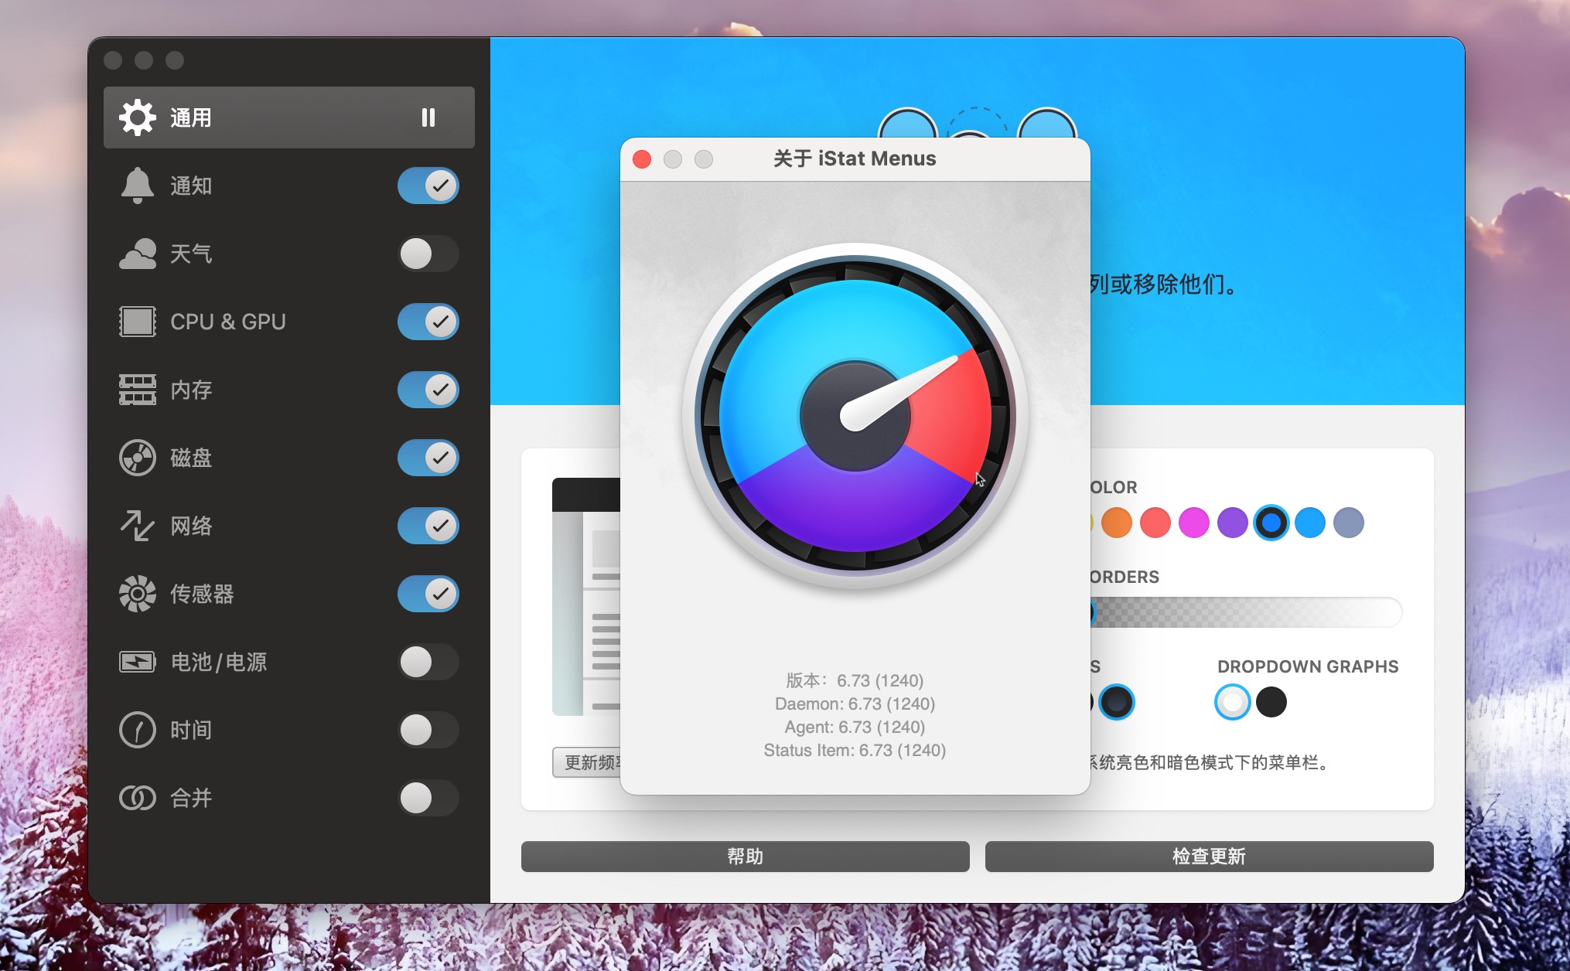Viewport: 1570px width, 971px height.
Task: Click the Daemon: 6.73 (1240) text
Action: click(855, 704)
